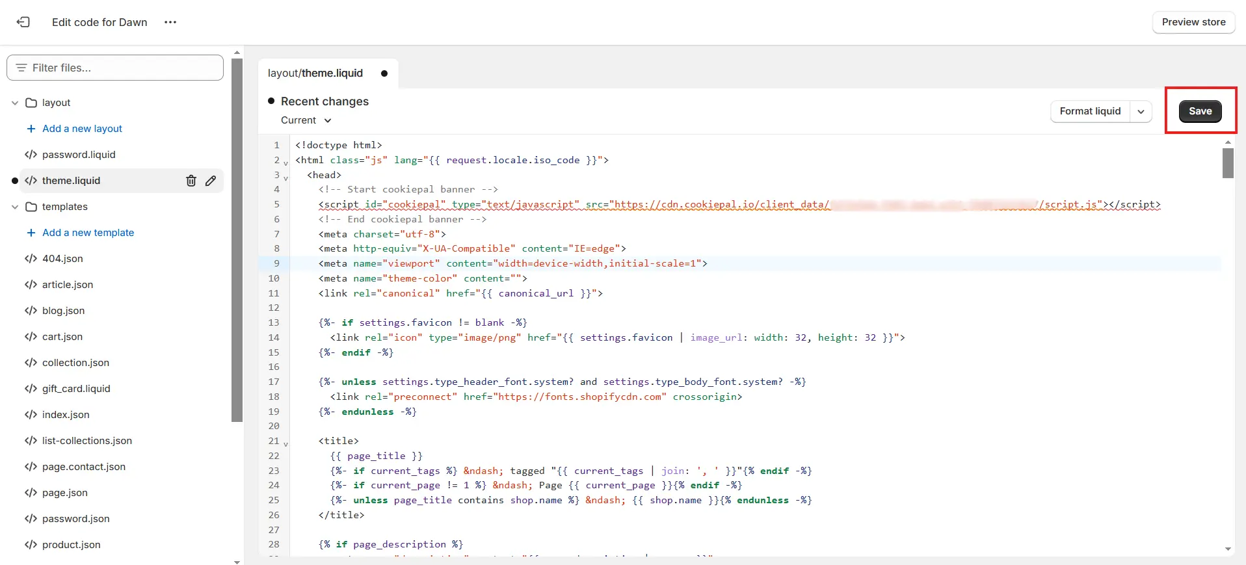Open cart.json from the file list
This screenshot has height=565, width=1246.
62,337
